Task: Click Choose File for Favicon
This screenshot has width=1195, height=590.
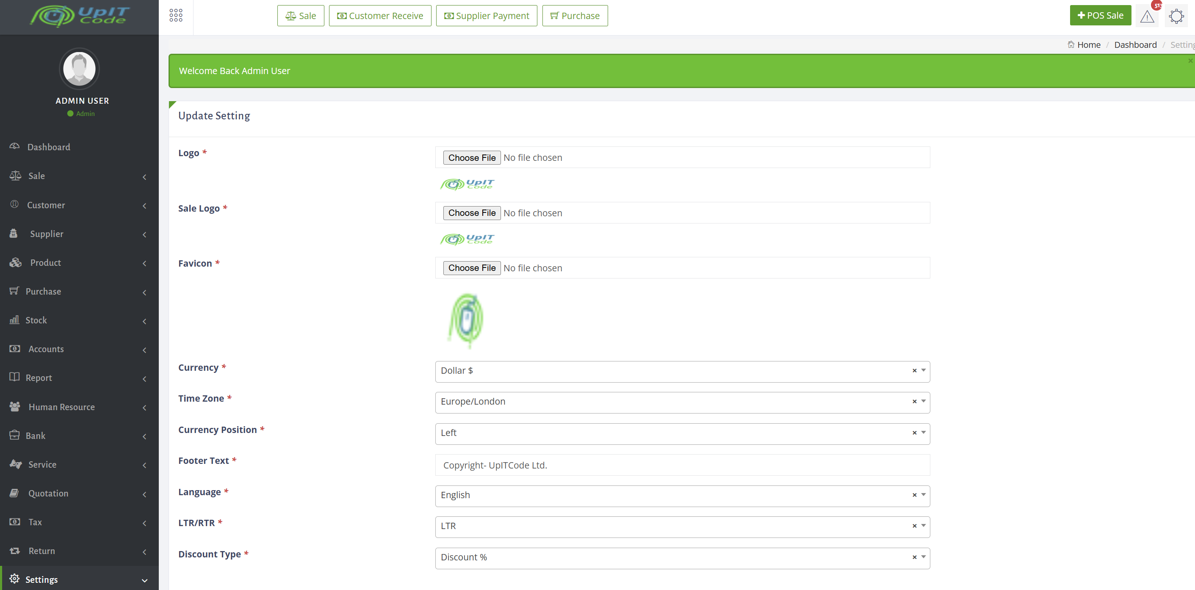Action: [471, 268]
